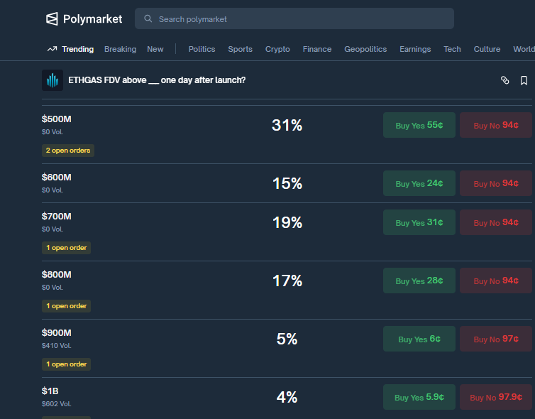View 1 open order under $800M
Viewport: 535px width, 419px height.
pyautogui.click(x=66, y=306)
